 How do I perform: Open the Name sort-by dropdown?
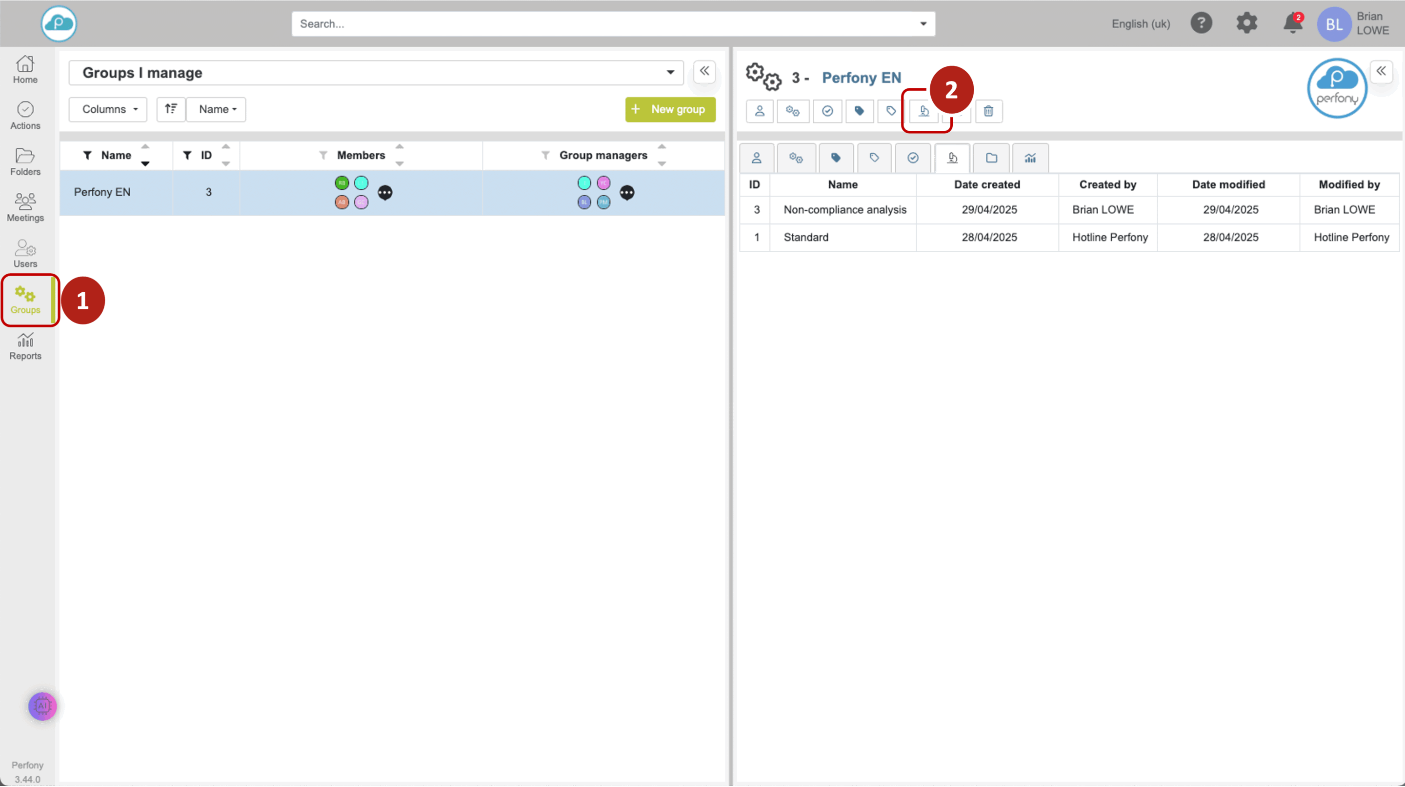[x=217, y=109]
